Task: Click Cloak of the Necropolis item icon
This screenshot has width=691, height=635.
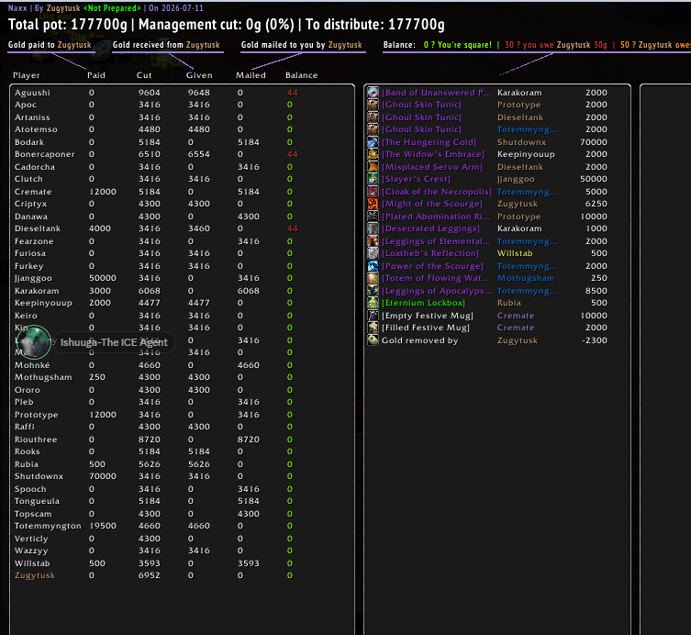Action: 373,191
